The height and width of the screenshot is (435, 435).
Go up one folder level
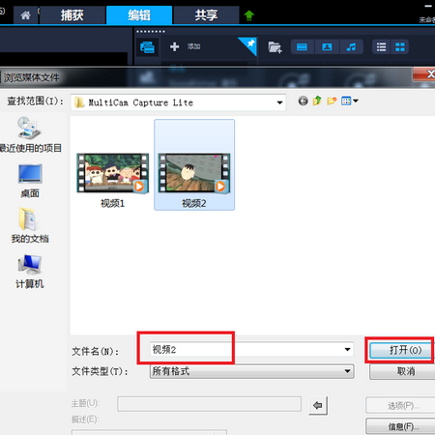tap(317, 101)
